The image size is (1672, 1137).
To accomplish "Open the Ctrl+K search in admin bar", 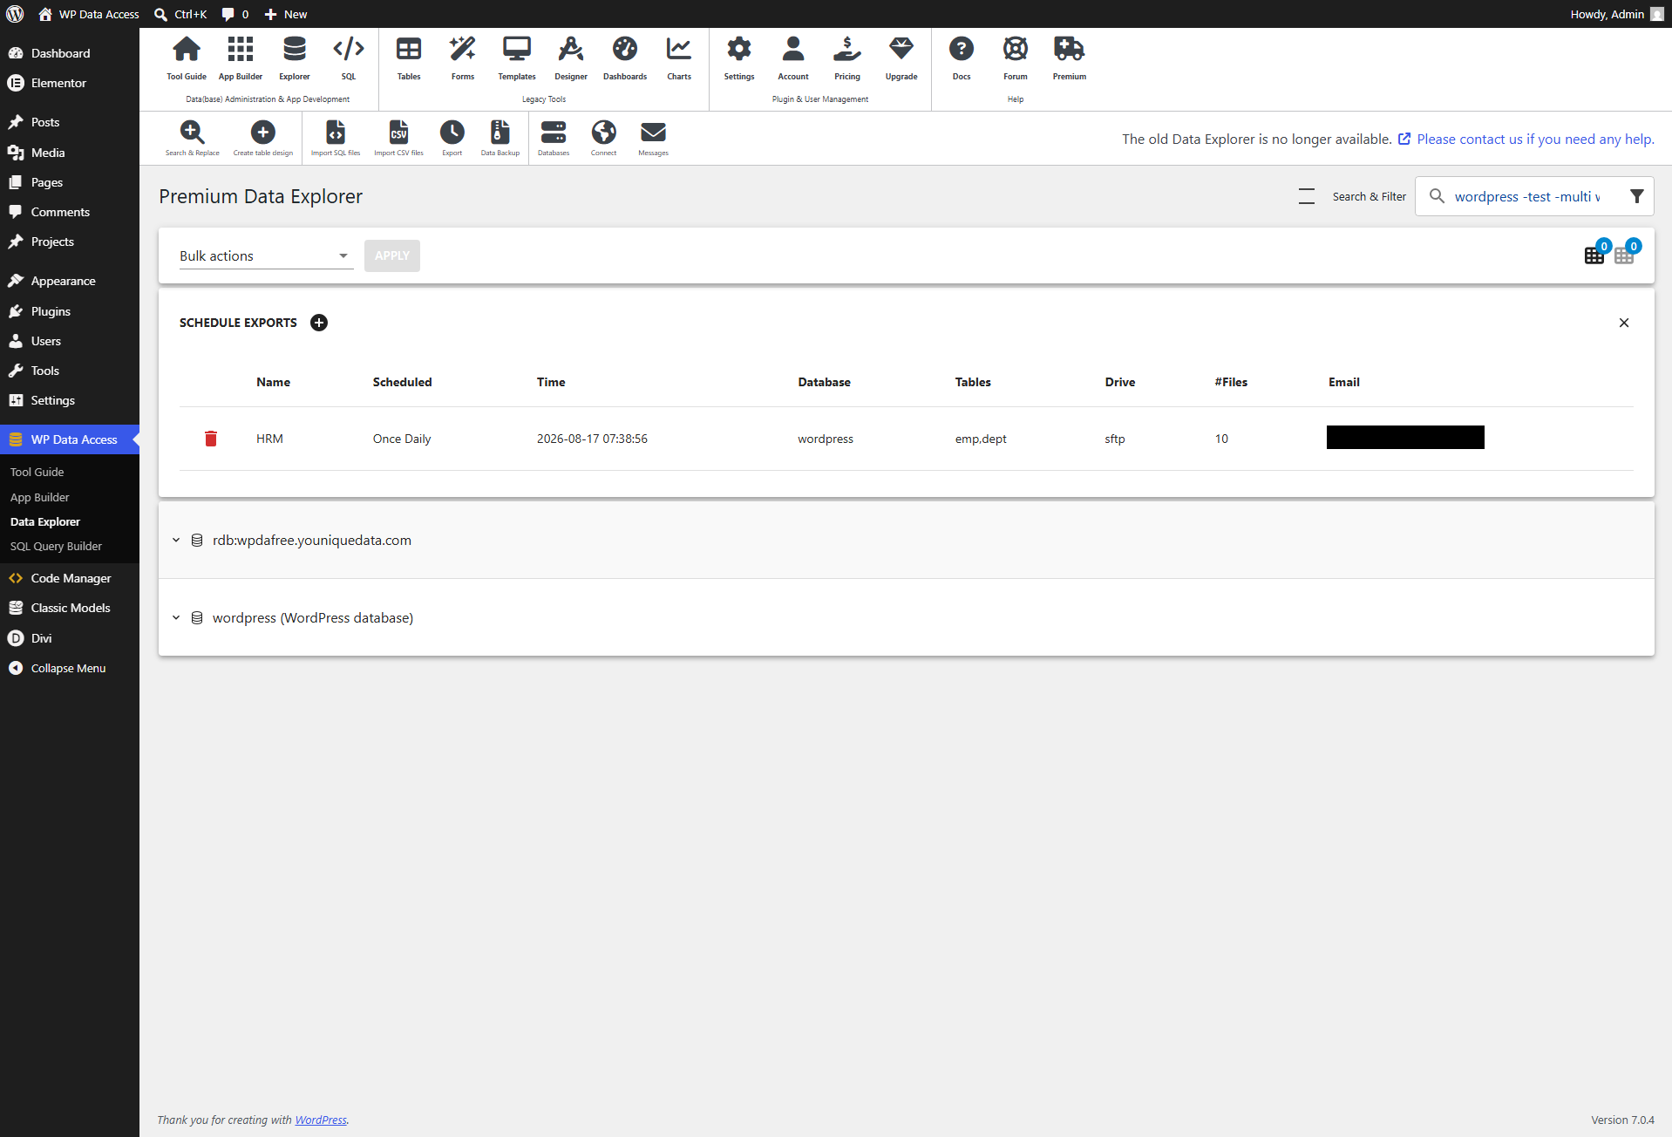I will (180, 14).
